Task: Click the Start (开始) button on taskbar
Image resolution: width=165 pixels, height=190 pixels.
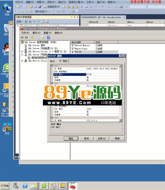Action: [5, 186]
